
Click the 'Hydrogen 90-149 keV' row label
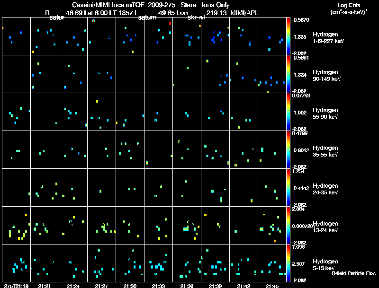[327, 76]
